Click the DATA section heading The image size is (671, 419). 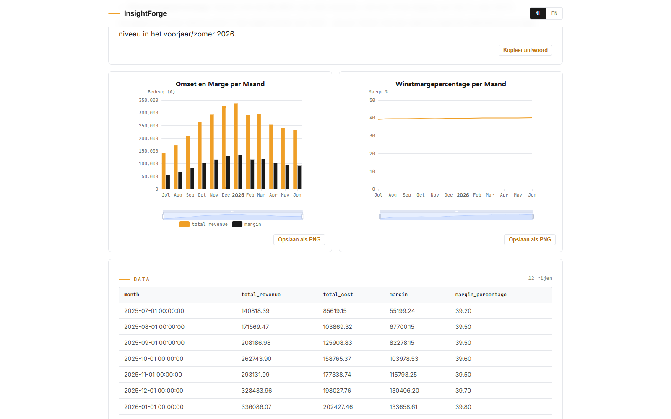coord(142,279)
